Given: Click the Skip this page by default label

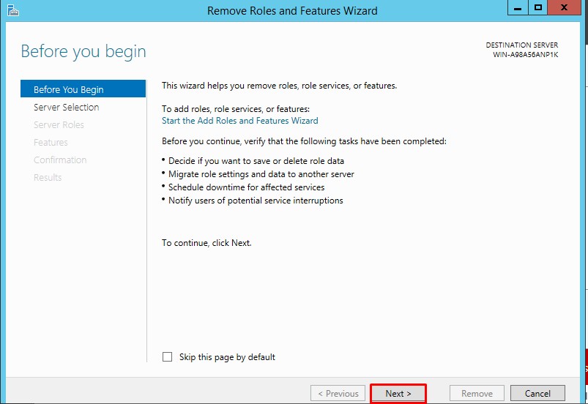Looking at the screenshot, I should (227, 357).
